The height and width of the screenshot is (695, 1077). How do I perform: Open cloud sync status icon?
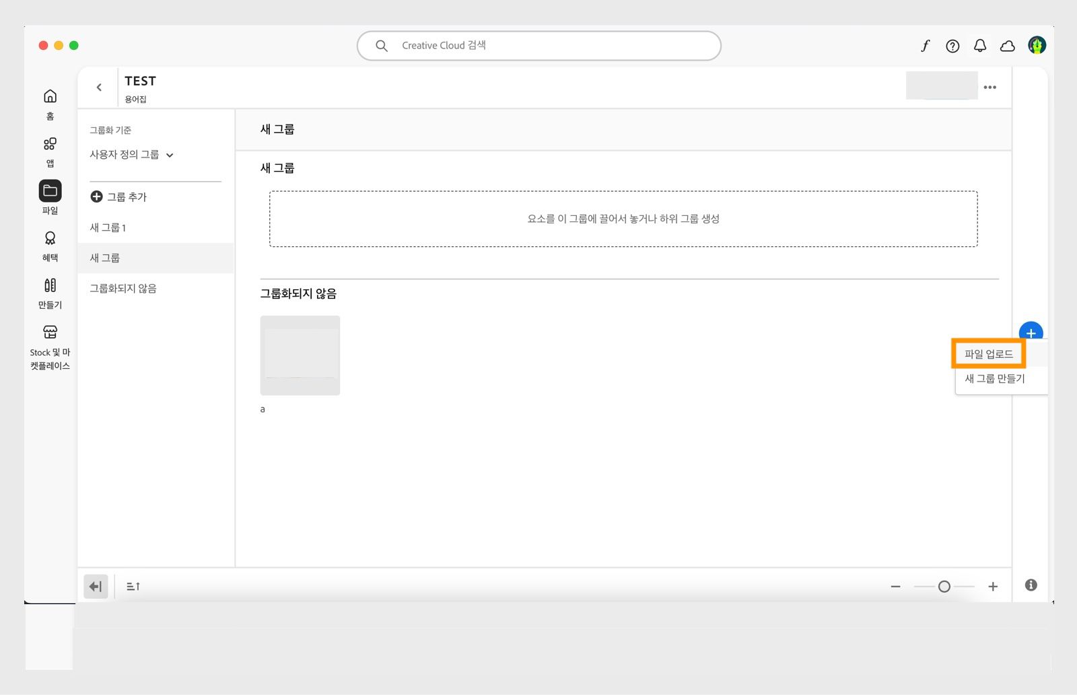[1008, 46]
